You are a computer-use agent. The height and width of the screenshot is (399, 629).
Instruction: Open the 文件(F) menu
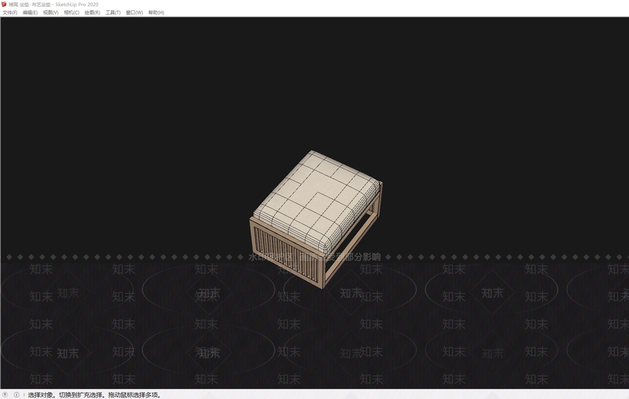[10, 13]
